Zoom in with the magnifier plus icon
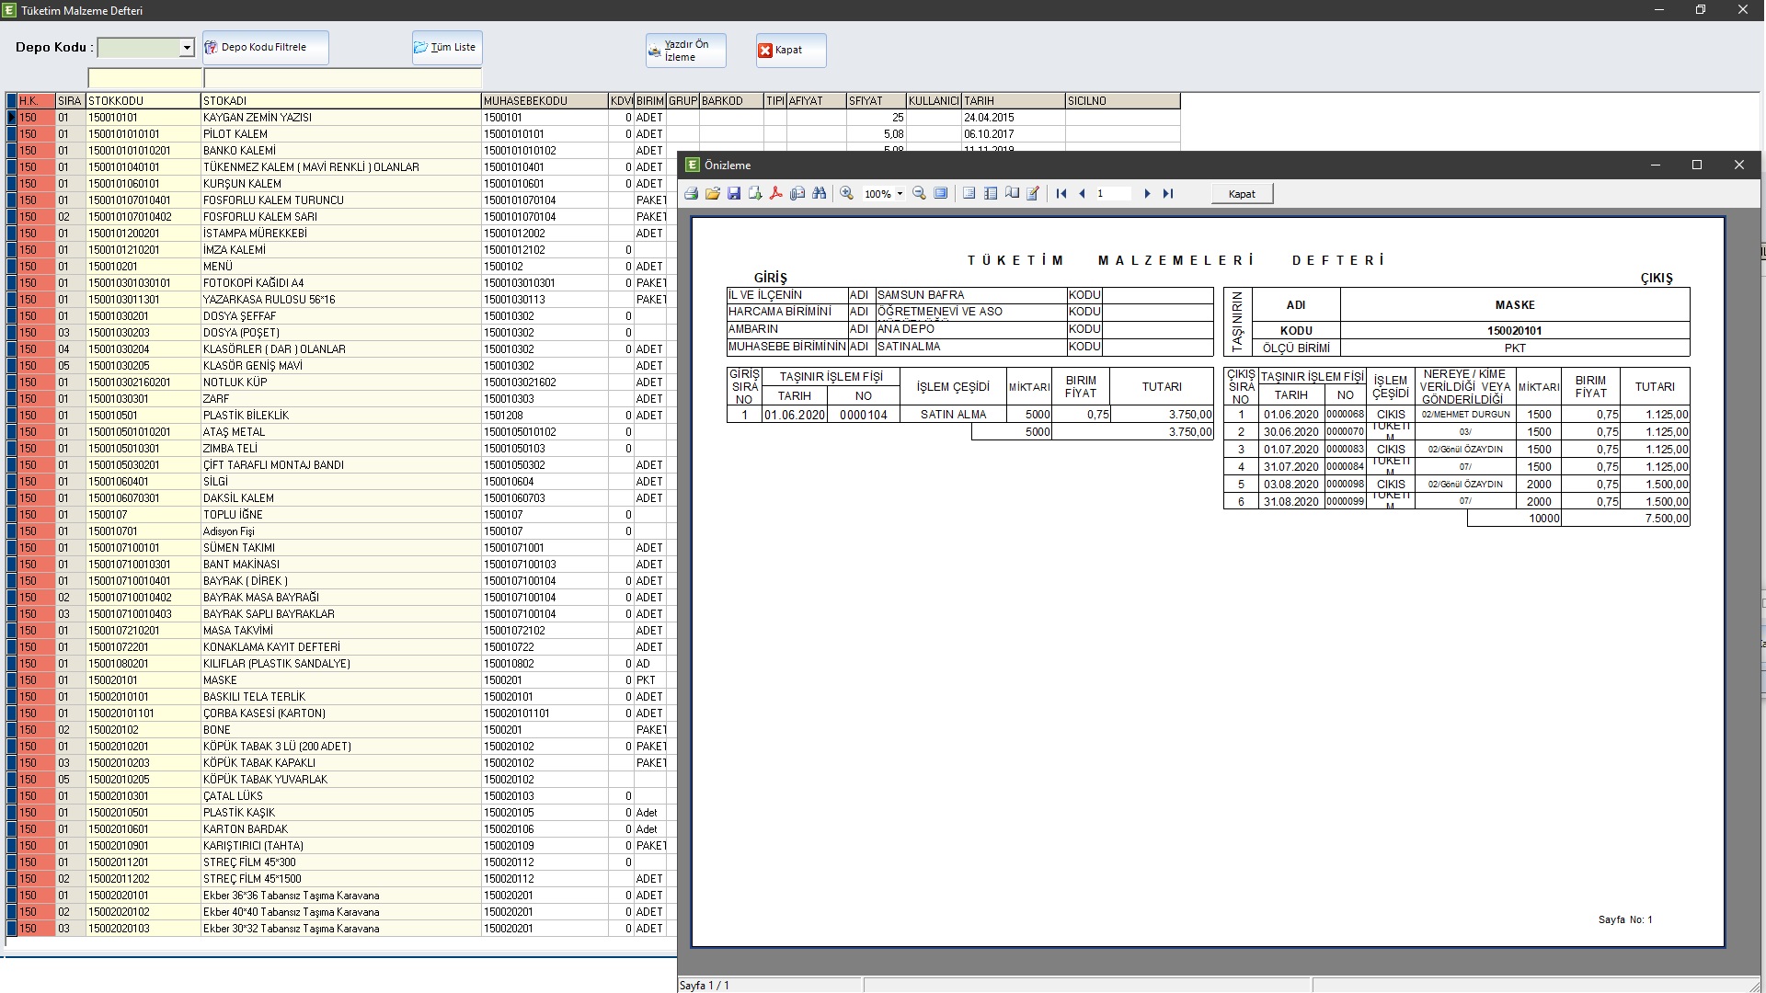The width and height of the screenshot is (1766, 993). [846, 194]
